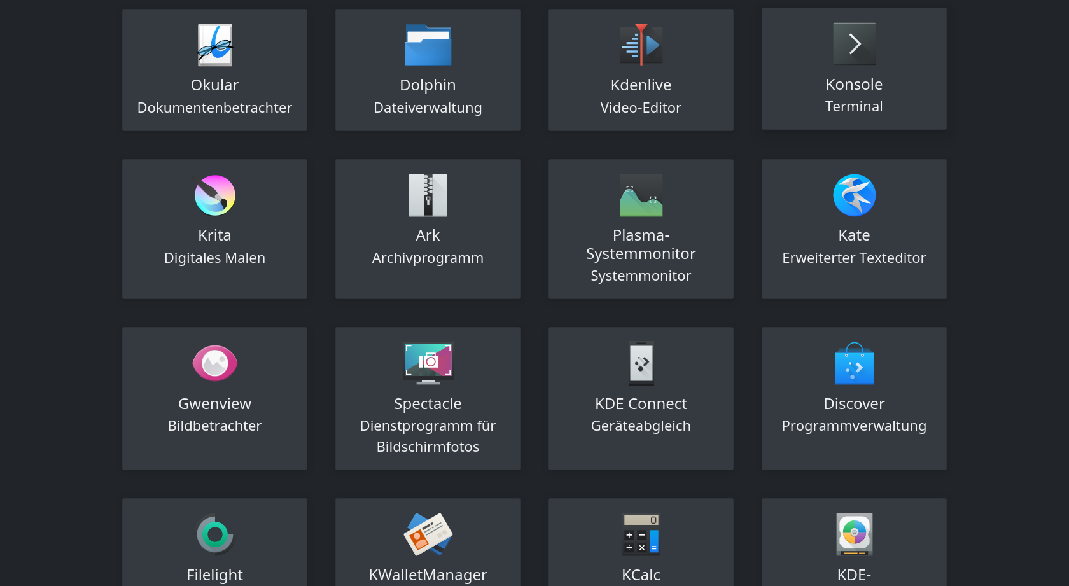Open the Kdenlive title link
This screenshot has width=1069, height=586.
point(641,85)
